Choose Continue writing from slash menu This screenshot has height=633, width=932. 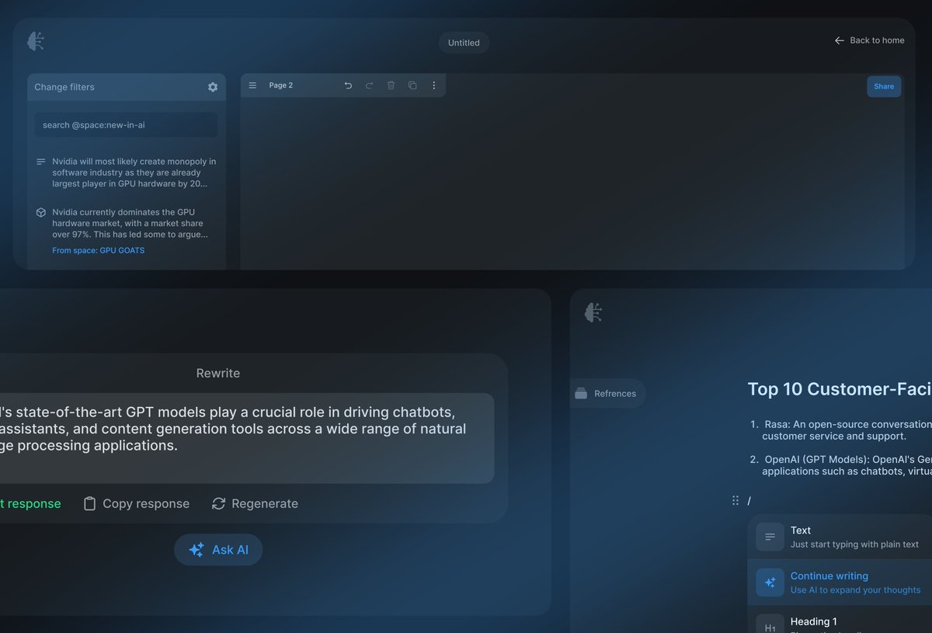point(840,583)
